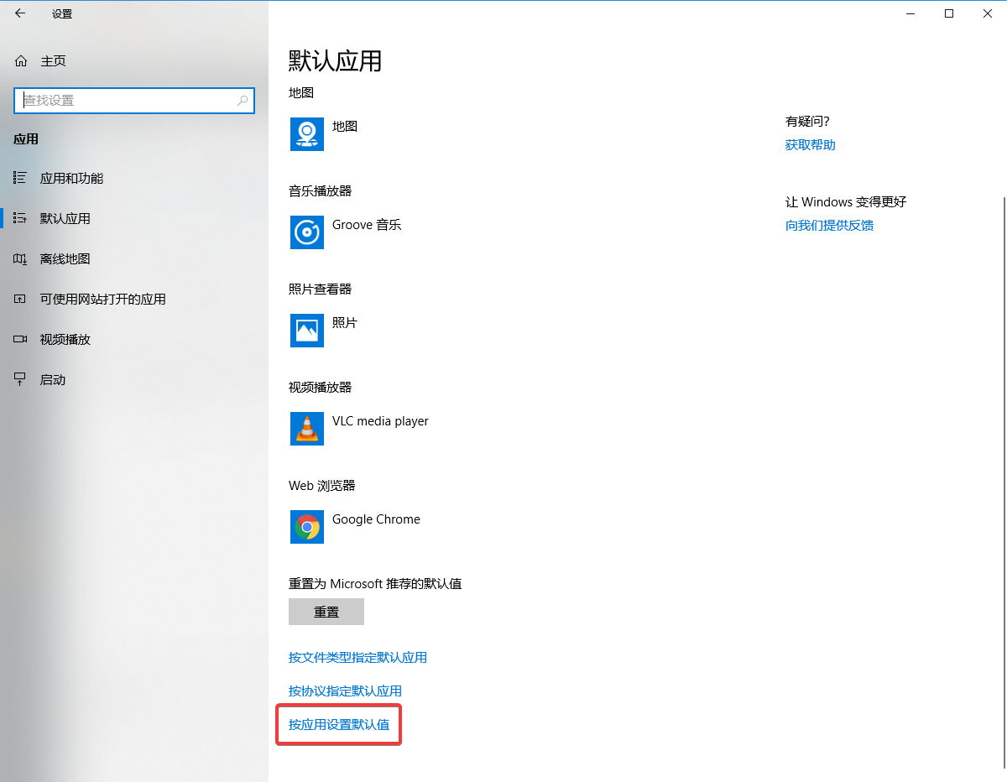Click the 默认应用 sidebar icon
The image size is (1007, 782).
(20, 218)
